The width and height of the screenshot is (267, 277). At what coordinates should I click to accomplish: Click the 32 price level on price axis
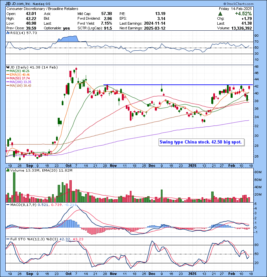(256, 126)
